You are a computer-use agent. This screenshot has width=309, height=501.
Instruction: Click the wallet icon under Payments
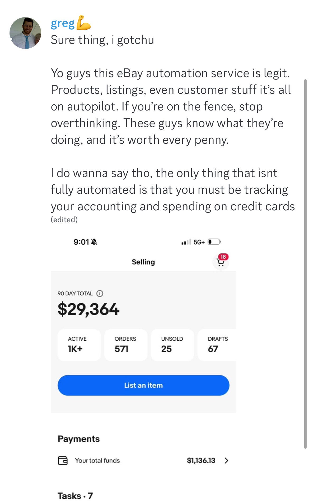coord(63,461)
